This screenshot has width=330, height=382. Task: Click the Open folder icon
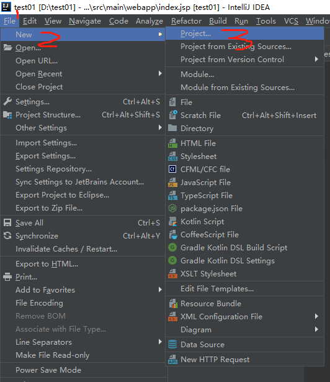tap(7, 47)
